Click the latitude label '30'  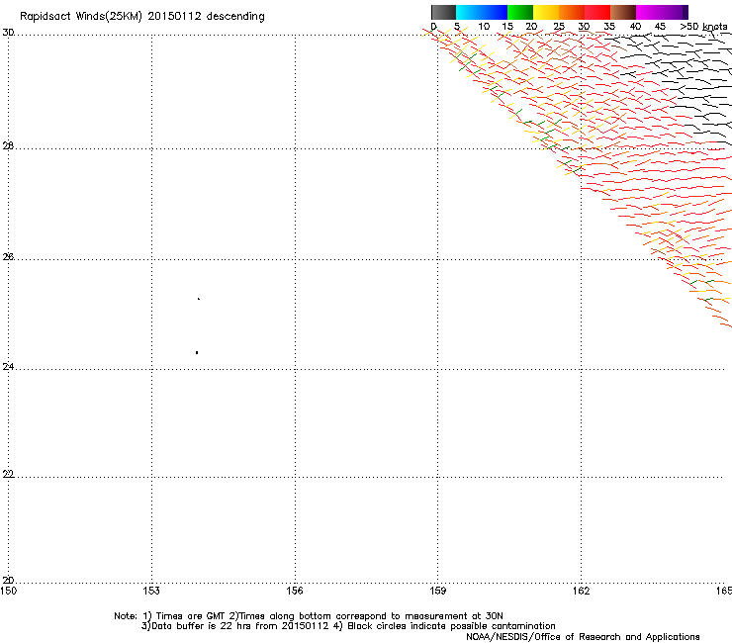[8, 33]
